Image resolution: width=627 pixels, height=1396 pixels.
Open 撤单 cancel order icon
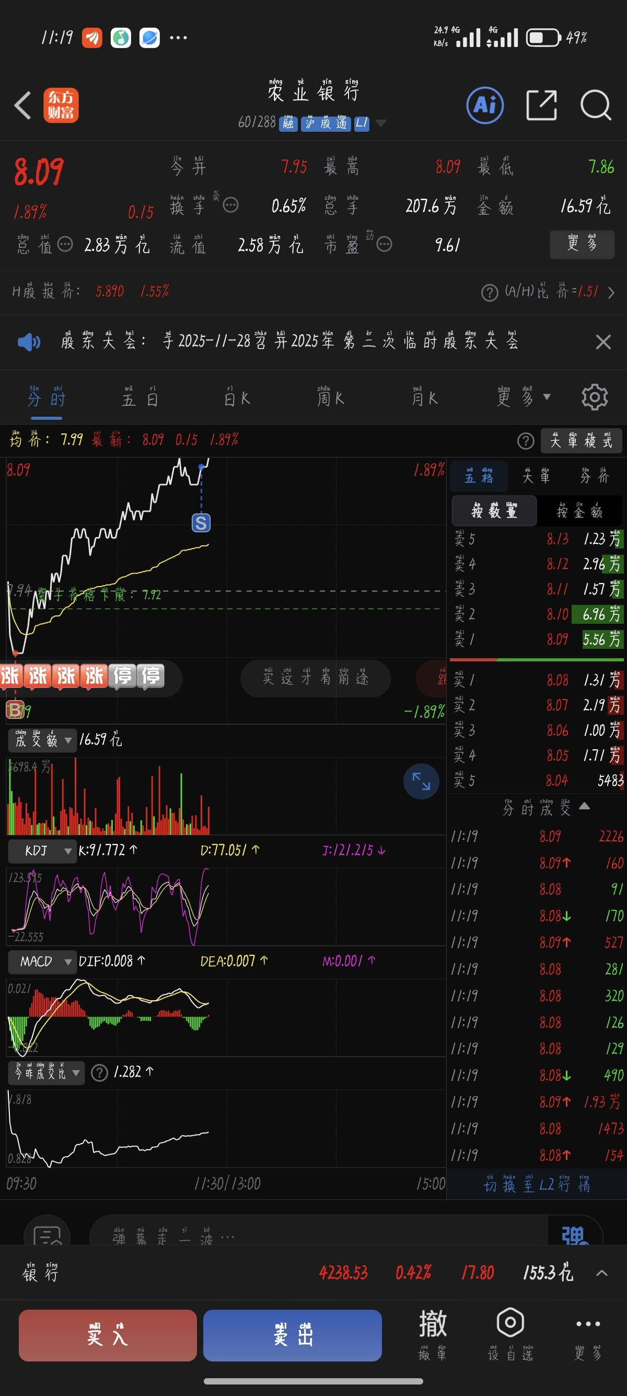432,1334
